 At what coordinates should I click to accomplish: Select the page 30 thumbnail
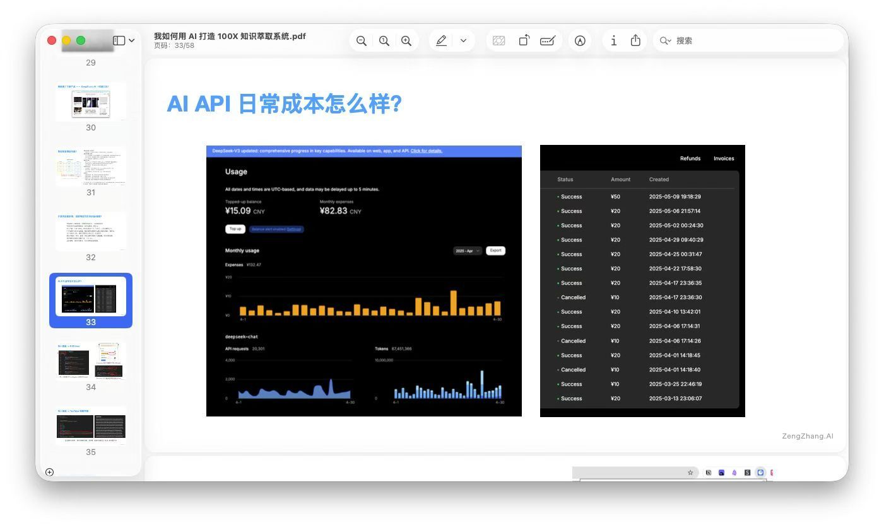tap(91, 101)
